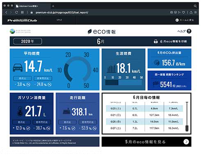Open the speed dial grid icon
The height and width of the screenshot is (156, 201).
[22, 12]
